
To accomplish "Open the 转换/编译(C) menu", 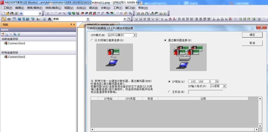I will click(53, 8).
